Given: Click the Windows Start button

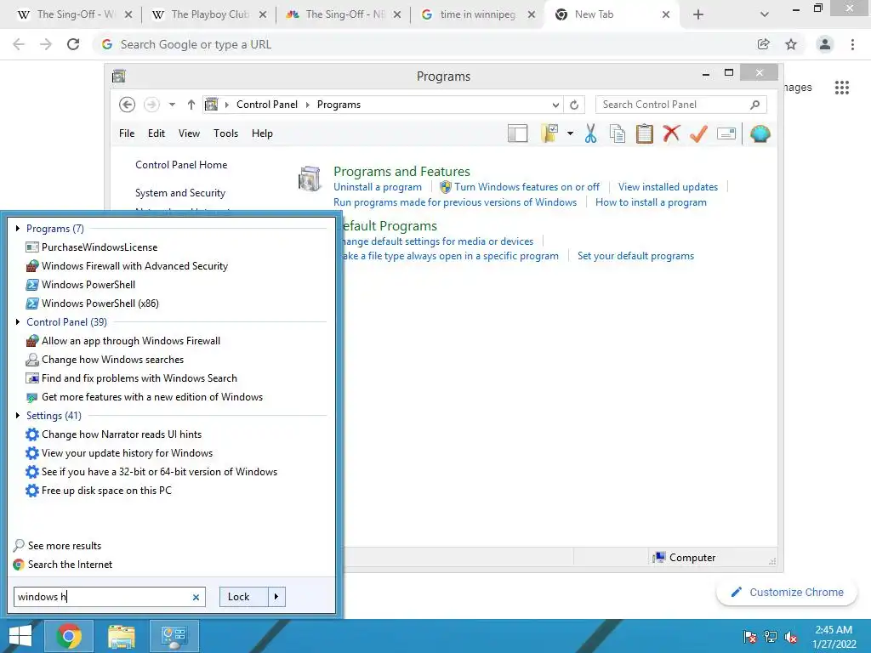Looking at the screenshot, I should 20,636.
